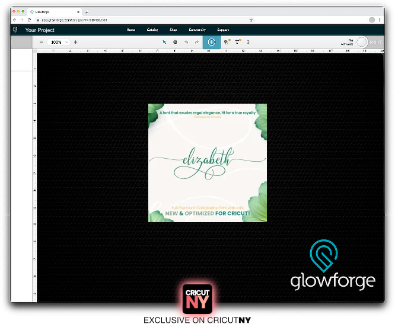Click the round print status button
Image resolution: width=395 pixels, height=327 pixels.
(362, 42)
